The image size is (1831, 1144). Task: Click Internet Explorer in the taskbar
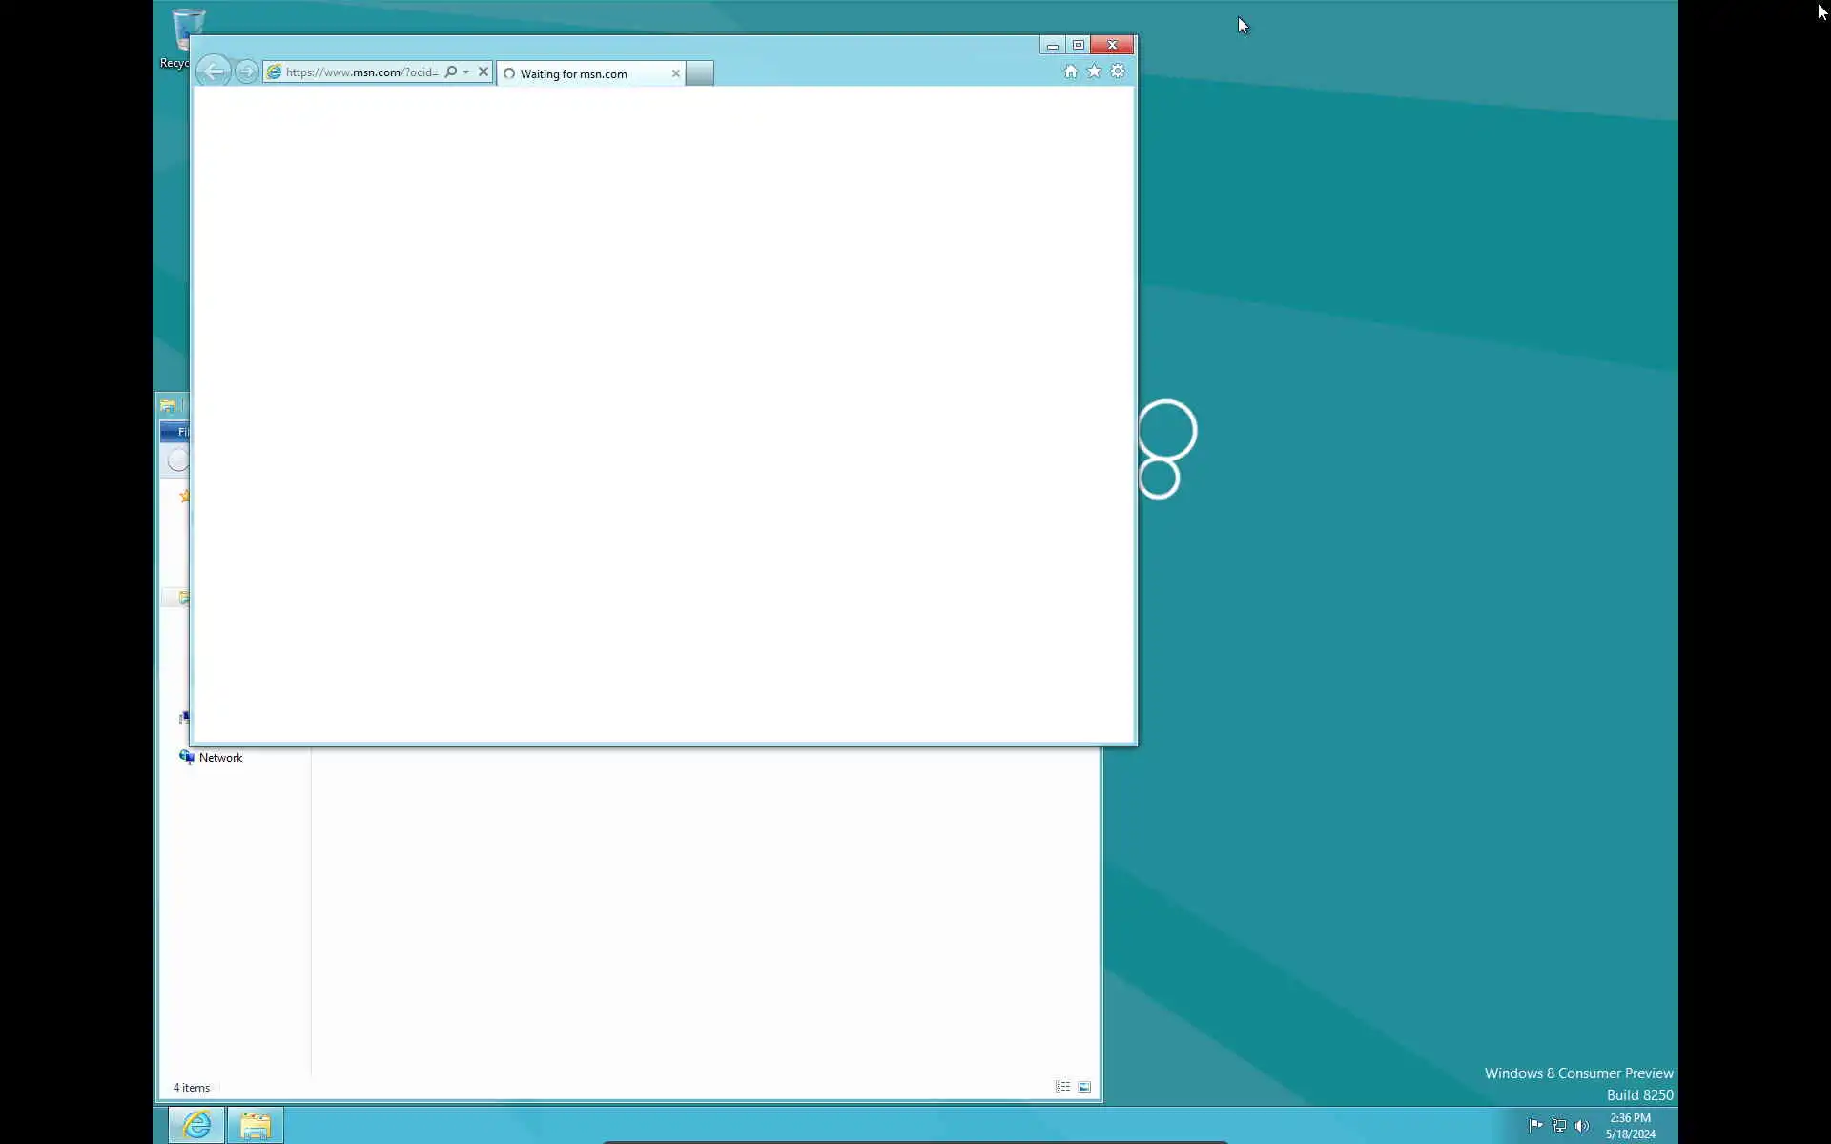pos(196,1125)
